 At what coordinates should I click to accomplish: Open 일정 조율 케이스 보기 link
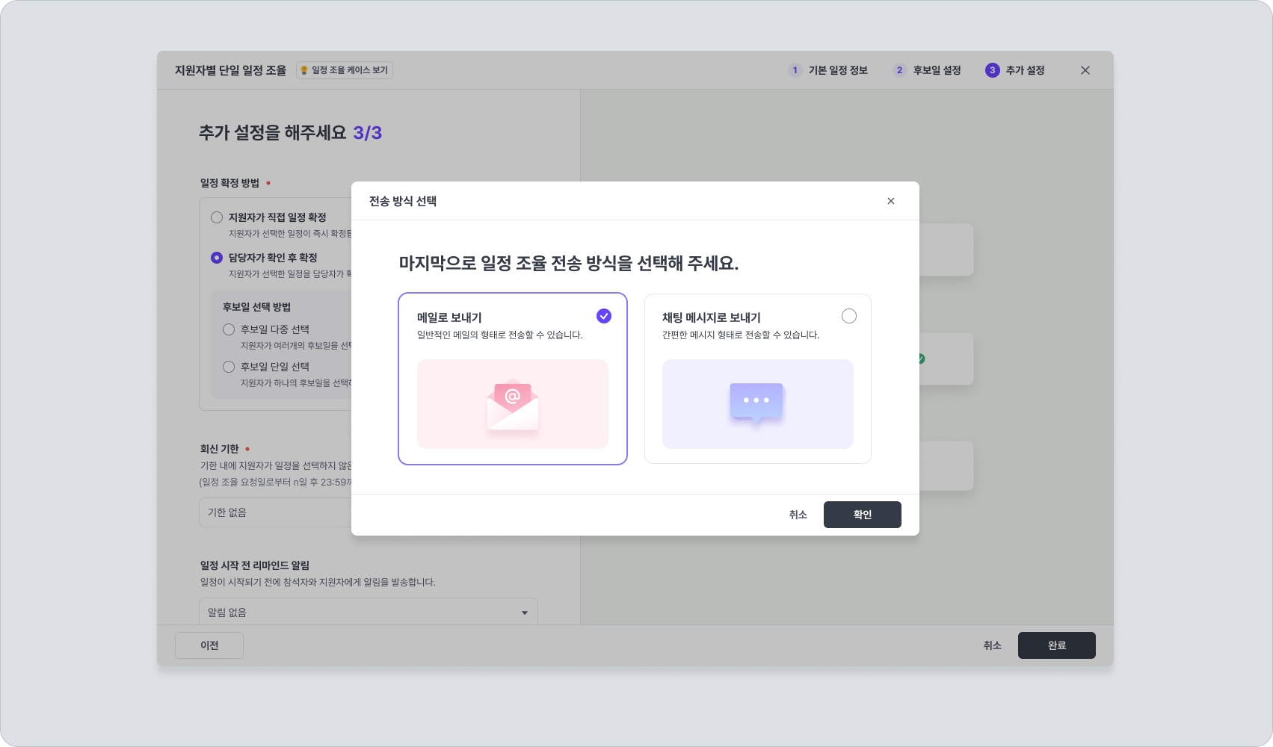[345, 70]
